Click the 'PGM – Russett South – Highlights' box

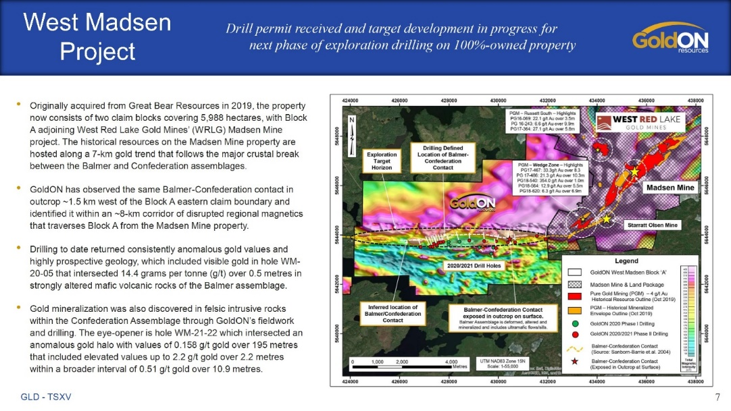tap(543, 121)
